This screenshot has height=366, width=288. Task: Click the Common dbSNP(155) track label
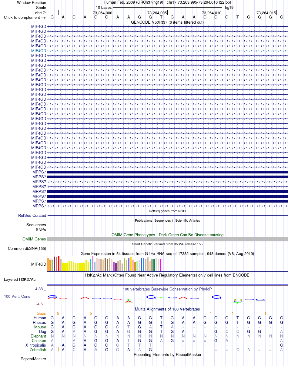click(27, 248)
